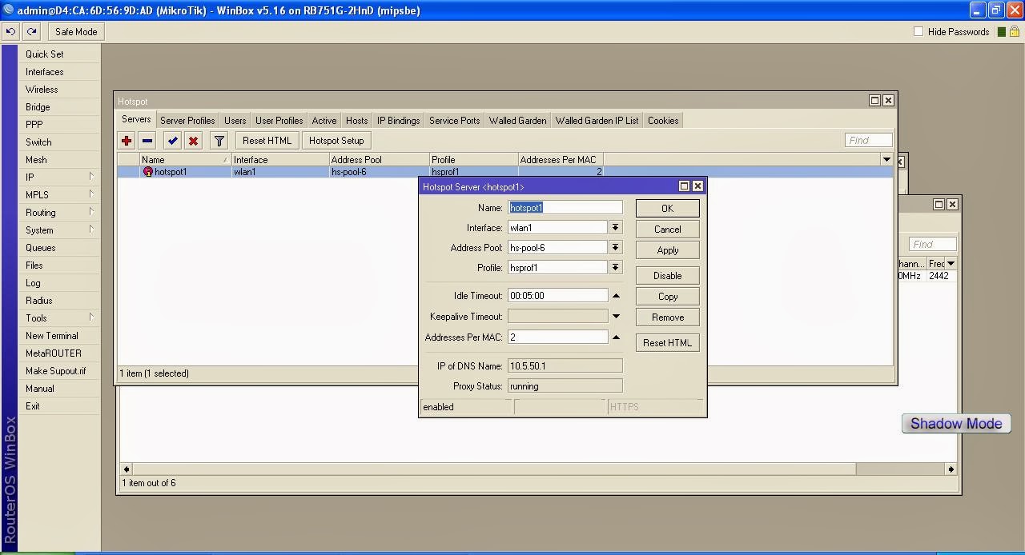Toggle Safe Mode
The width and height of the screenshot is (1025, 555).
76,31
